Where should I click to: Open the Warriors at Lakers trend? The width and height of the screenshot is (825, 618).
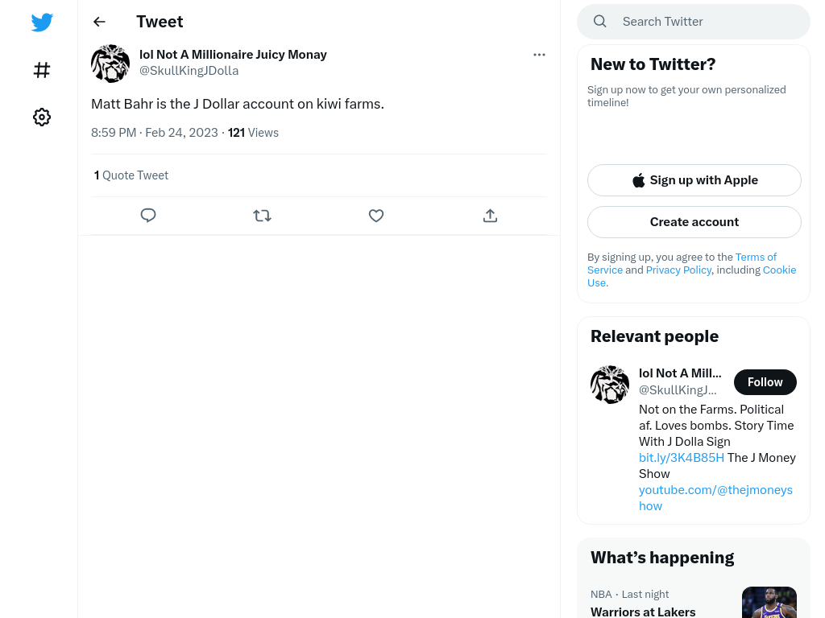tap(643, 612)
